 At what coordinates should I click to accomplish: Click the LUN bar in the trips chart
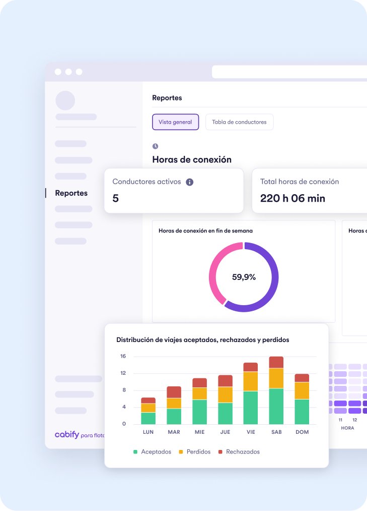[148, 411]
